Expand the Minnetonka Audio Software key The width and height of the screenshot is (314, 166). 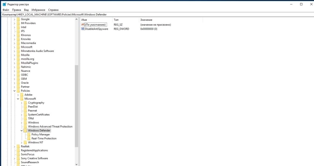14,51
